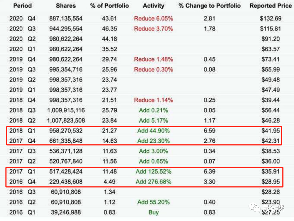Click the Period column header

(x=23, y=6)
